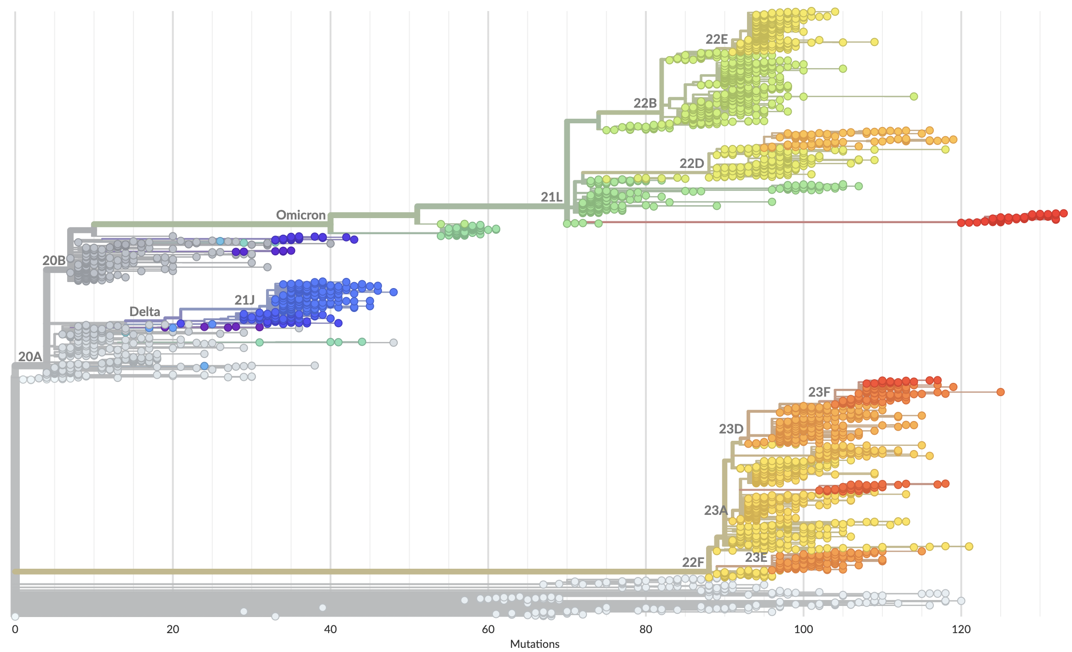
Task: Select the 23E clade label
Action: (756, 558)
